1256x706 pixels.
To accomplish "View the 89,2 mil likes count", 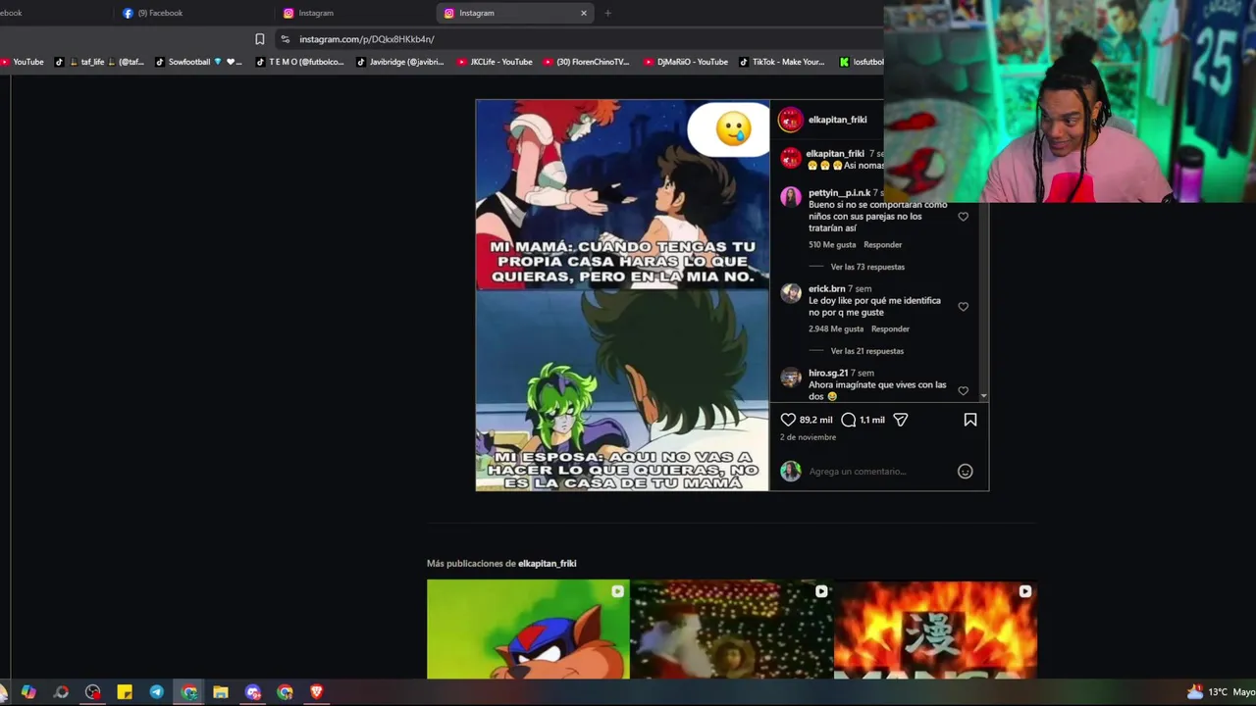I will (815, 420).
